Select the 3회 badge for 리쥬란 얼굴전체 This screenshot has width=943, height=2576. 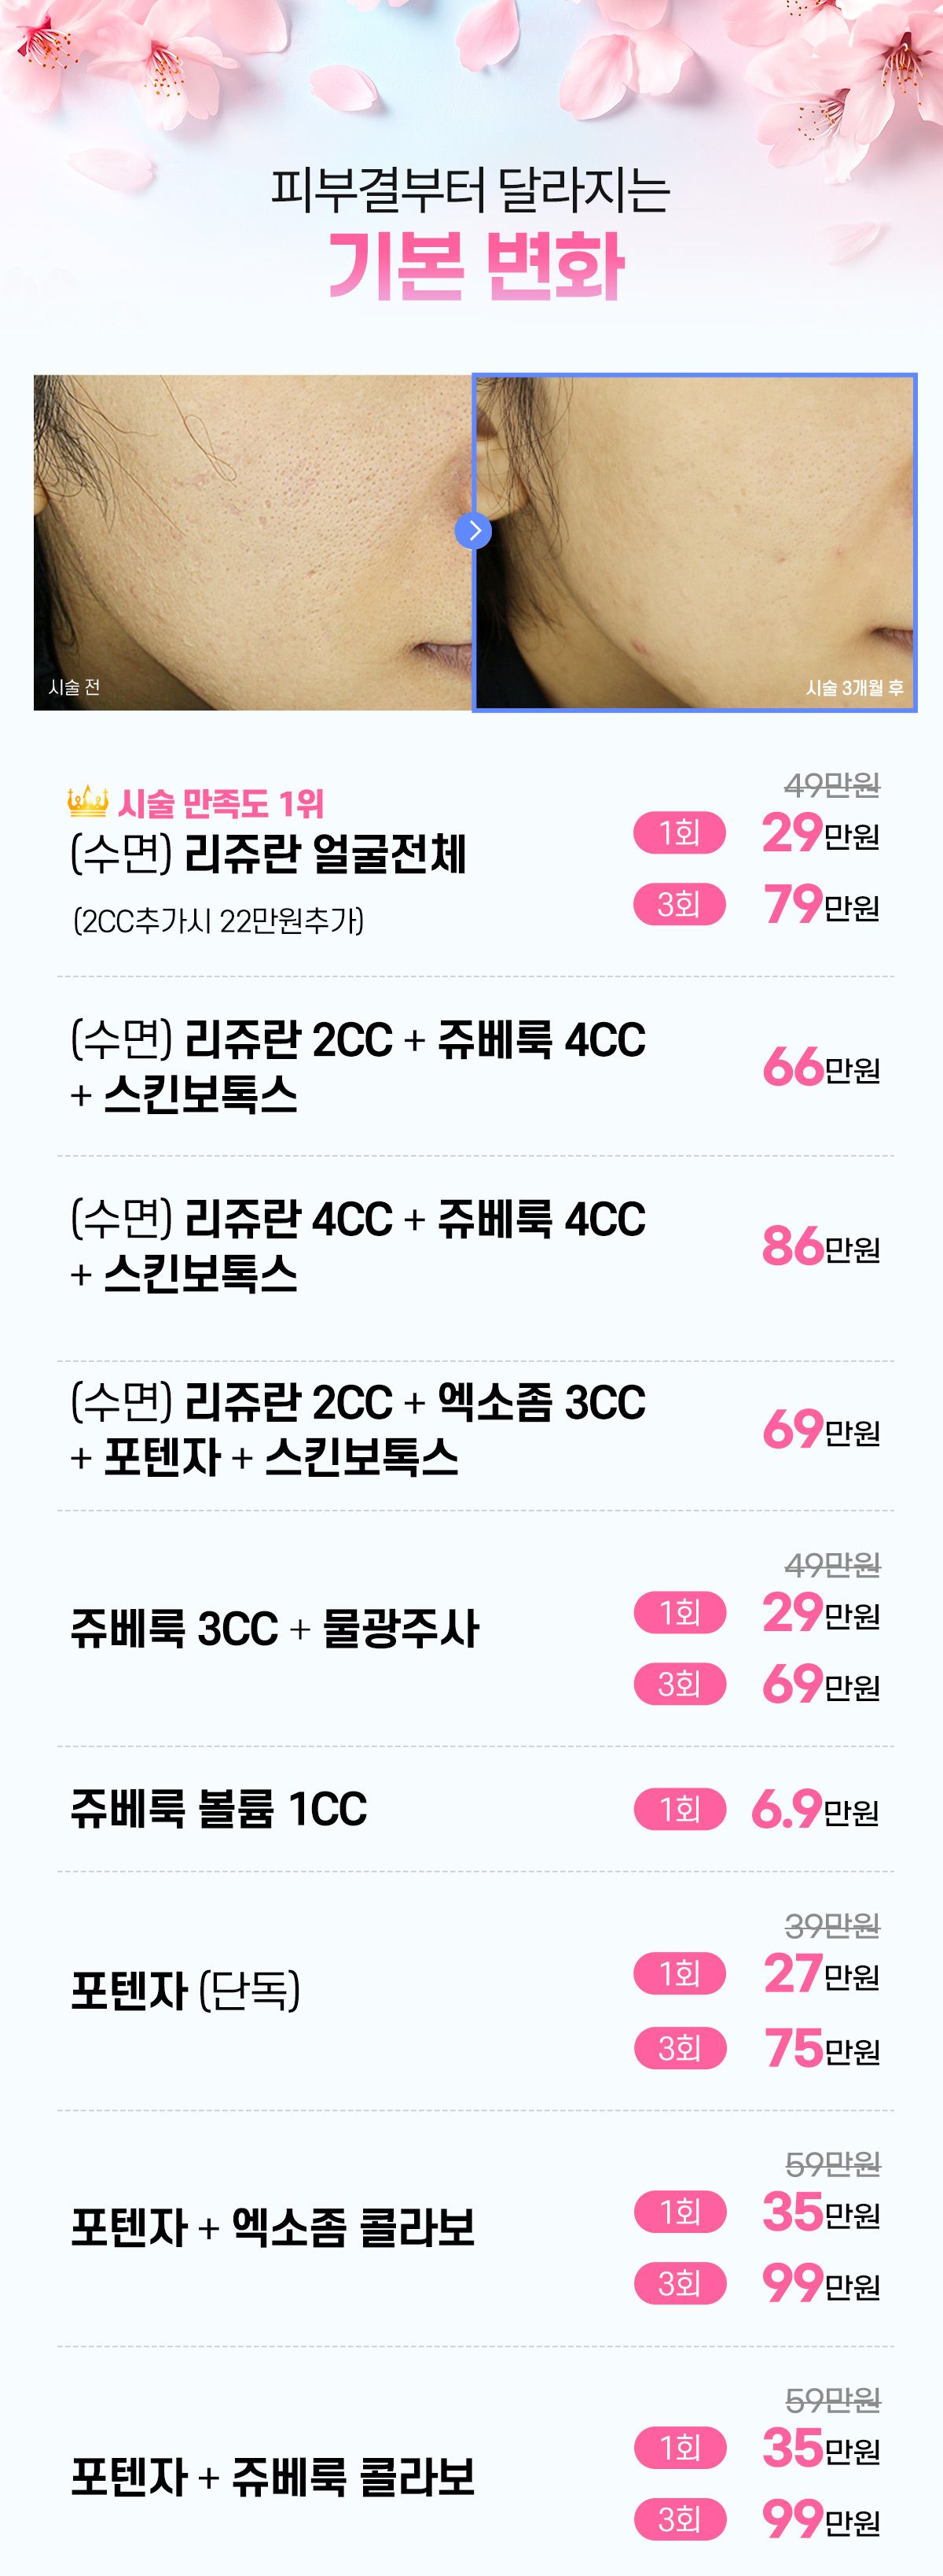click(x=679, y=904)
